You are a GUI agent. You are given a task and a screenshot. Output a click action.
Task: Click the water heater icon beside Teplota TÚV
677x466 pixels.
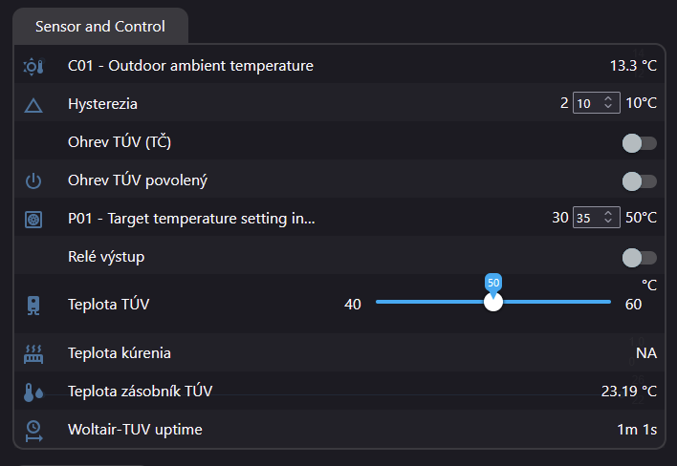[33, 305]
